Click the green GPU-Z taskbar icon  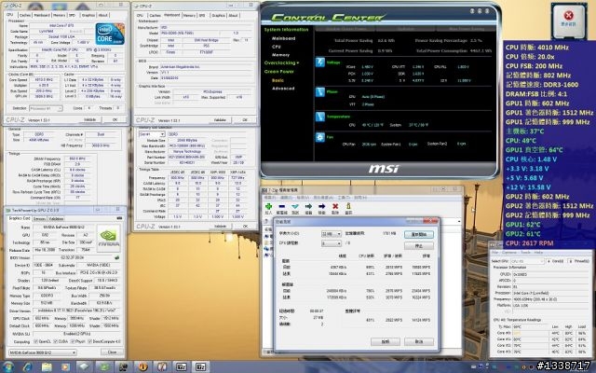(x=104, y=366)
